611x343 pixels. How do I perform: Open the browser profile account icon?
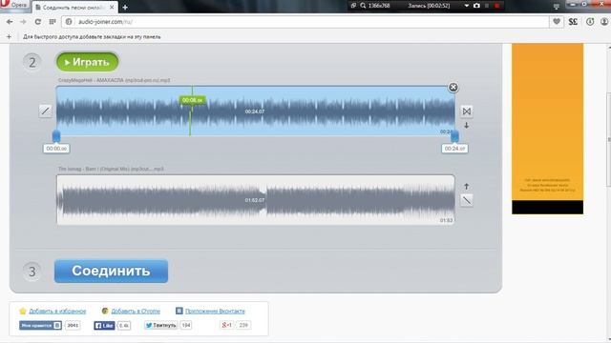coord(604,22)
